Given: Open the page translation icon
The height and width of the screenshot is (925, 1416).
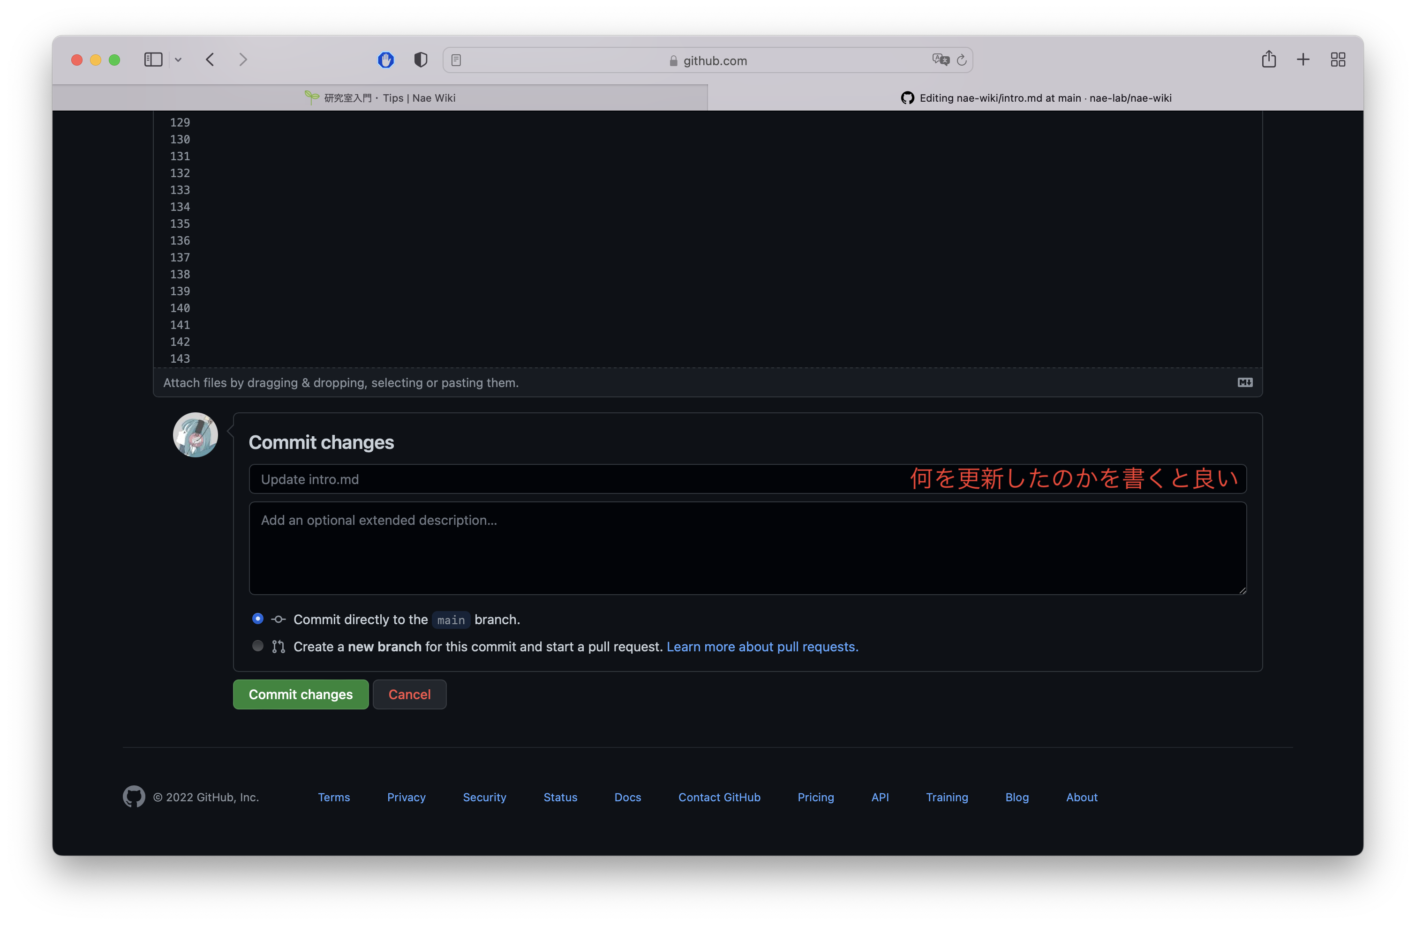Looking at the screenshot, I should (x=940, y=60).
